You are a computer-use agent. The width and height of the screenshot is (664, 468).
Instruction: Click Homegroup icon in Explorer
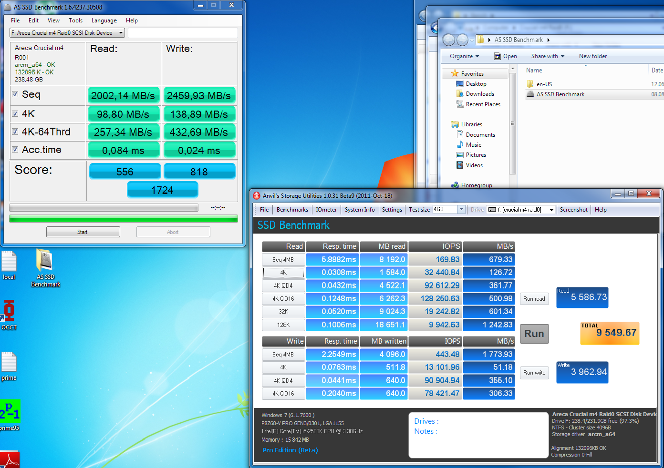[x=455, y=185]
